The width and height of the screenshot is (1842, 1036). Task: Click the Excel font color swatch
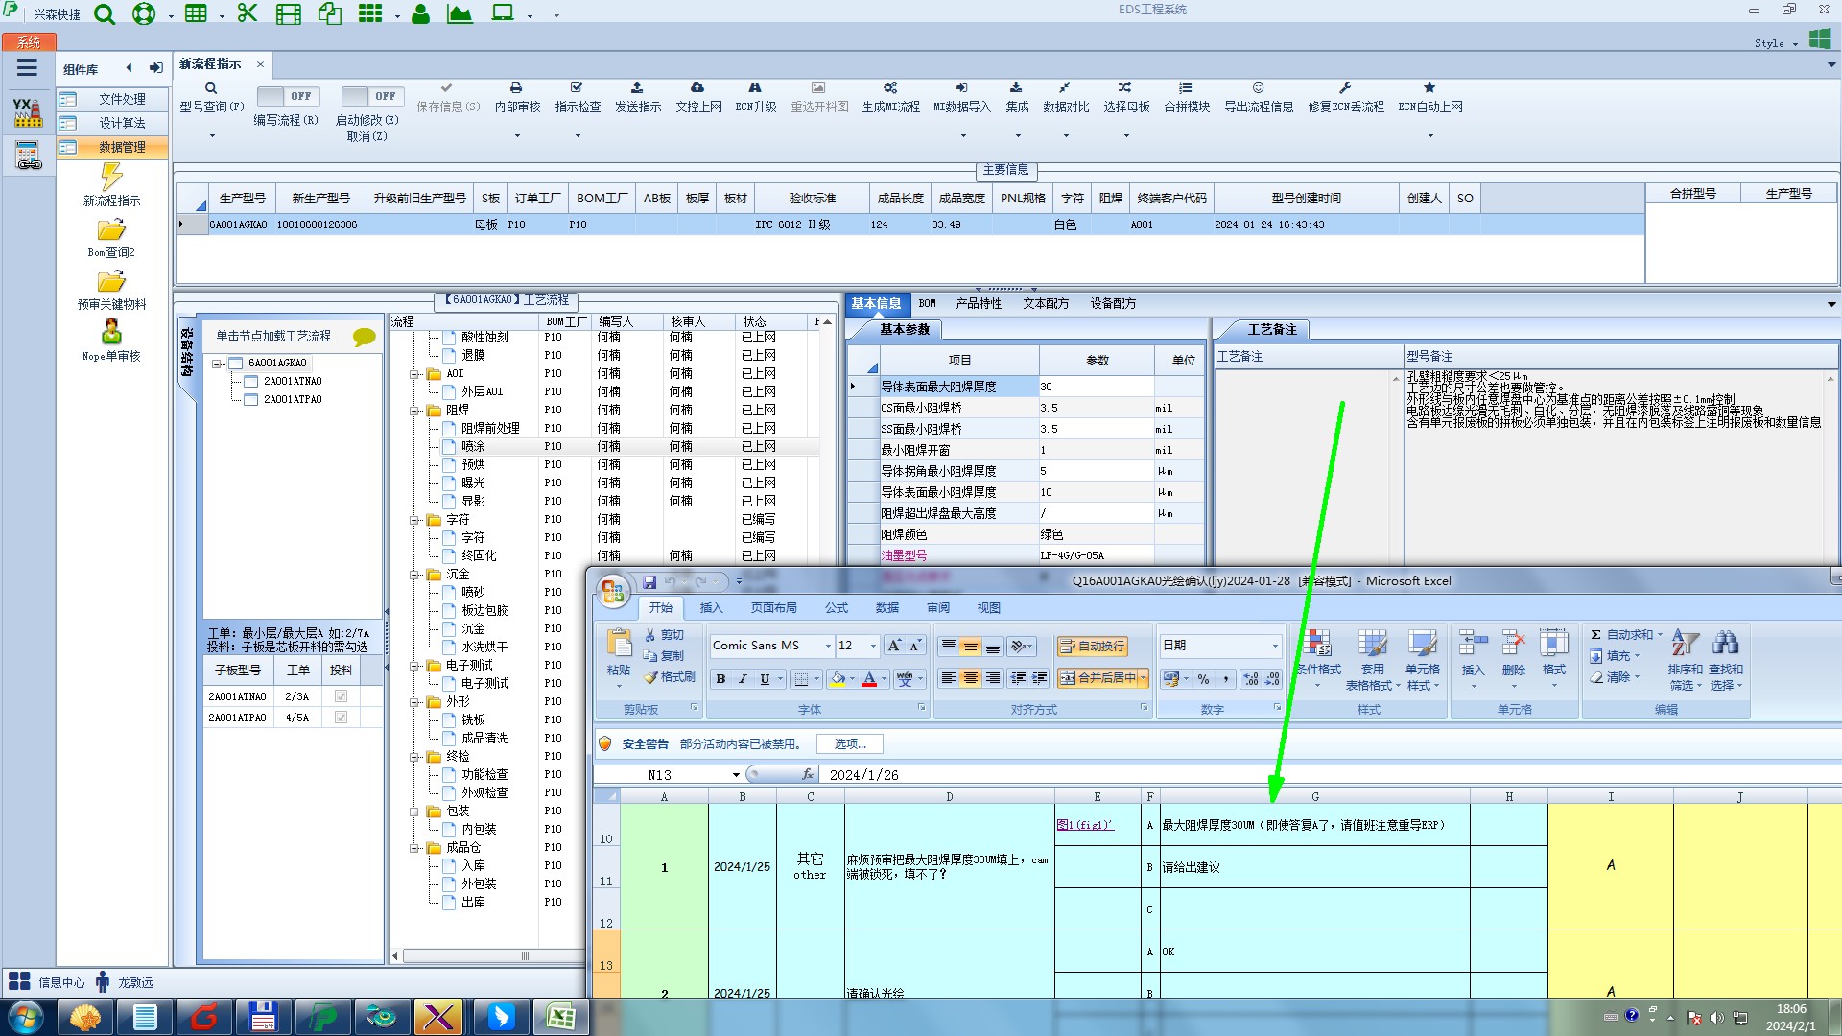pyautogui.click(x=869, y=679)
